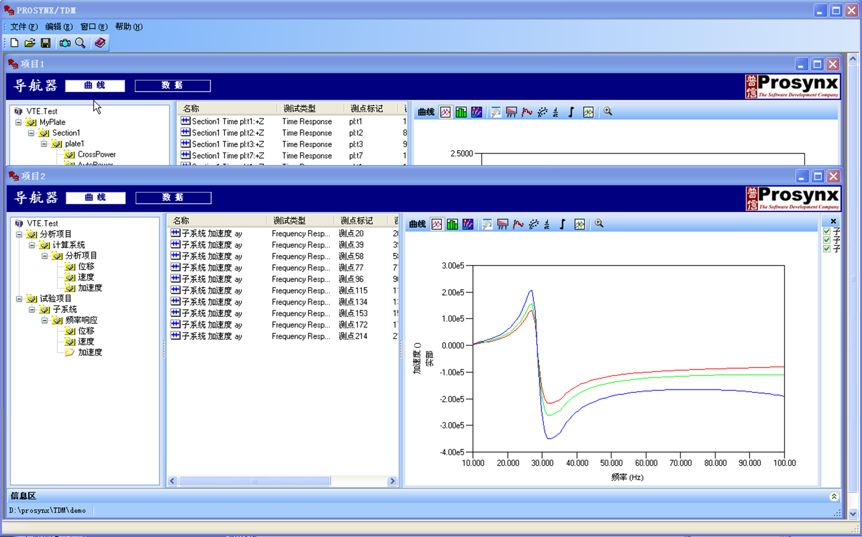Click the zoom-in magnifier in 项目2 chart toolbar

599,224
